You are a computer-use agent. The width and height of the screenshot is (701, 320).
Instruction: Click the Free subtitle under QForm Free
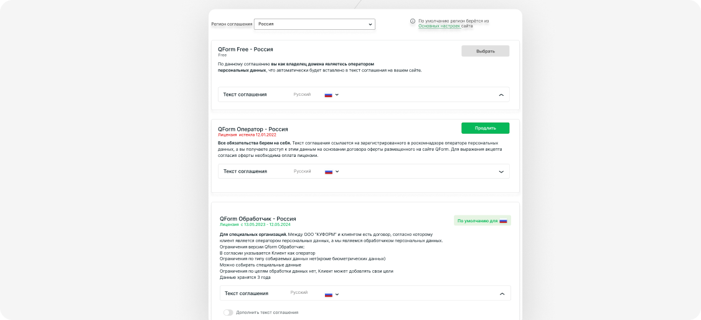[x=222, y=55]
